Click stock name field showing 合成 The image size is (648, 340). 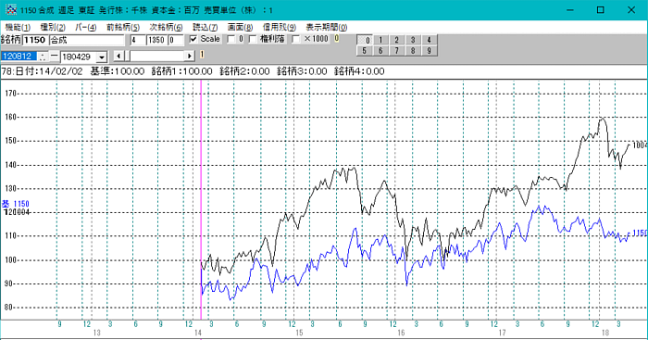pos(87,40)
